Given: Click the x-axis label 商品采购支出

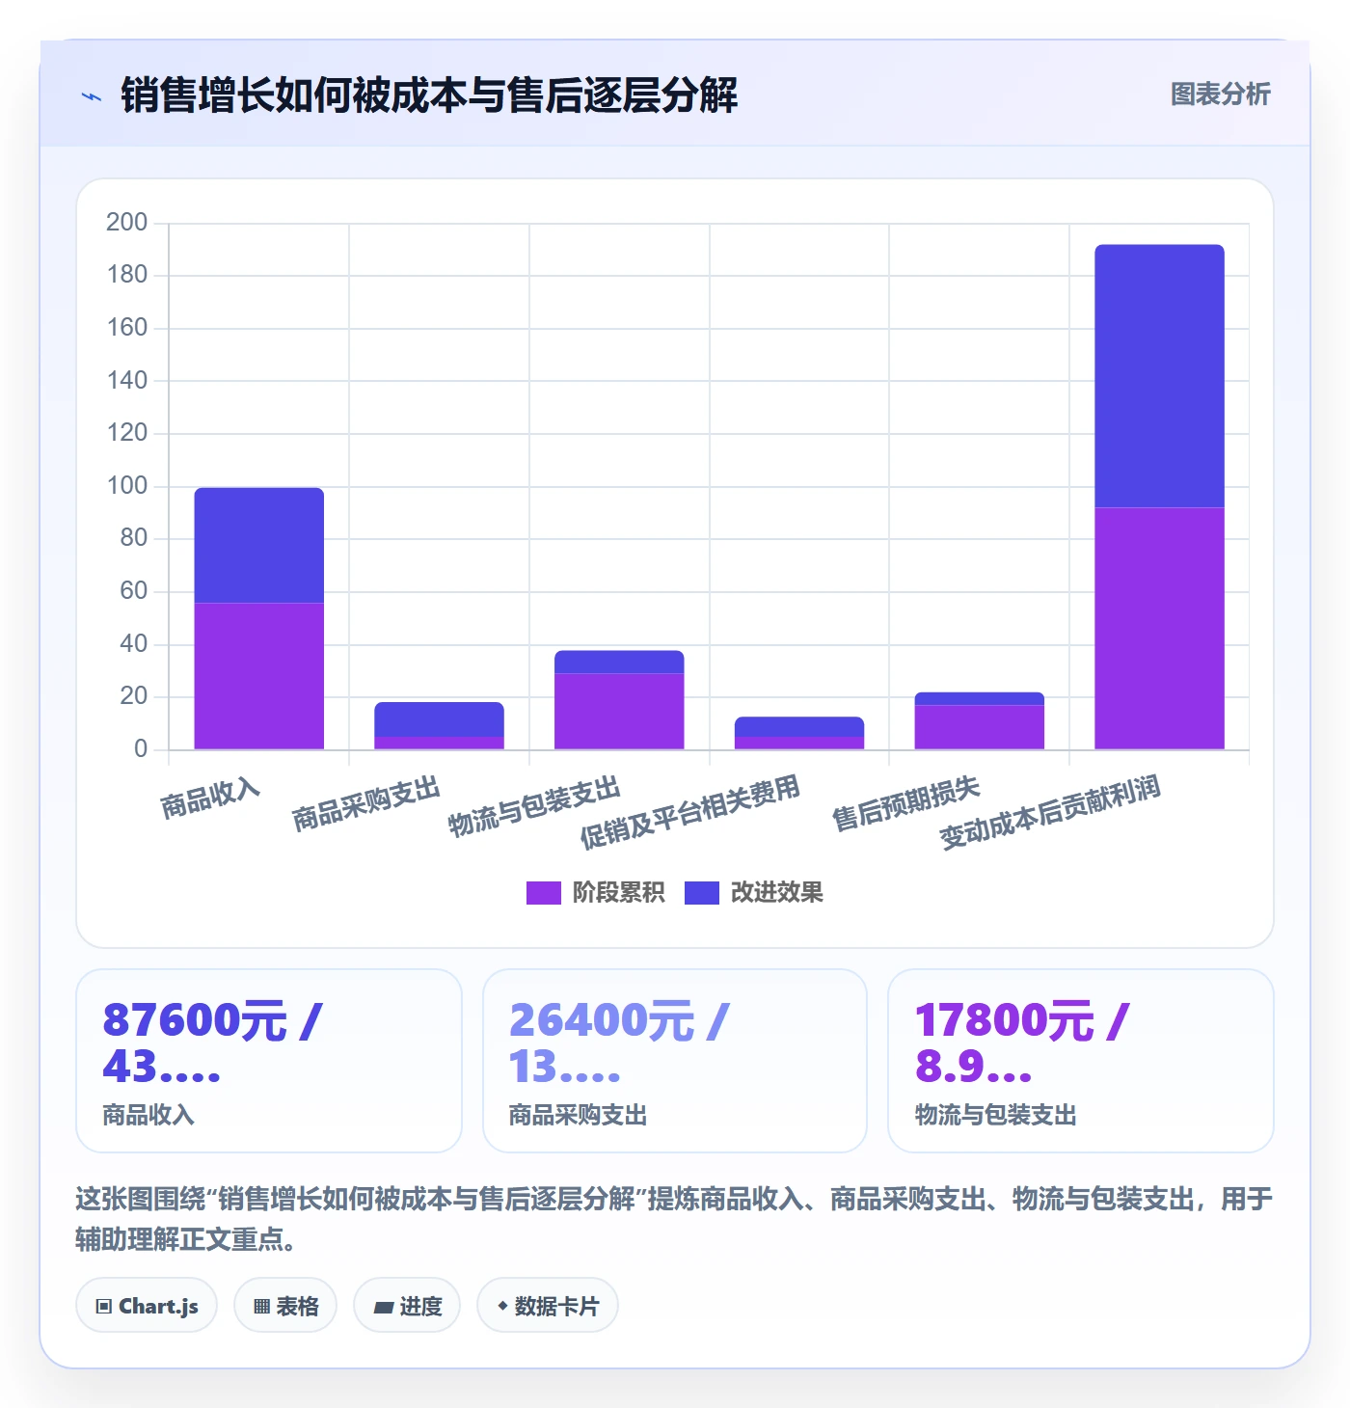Looking at the screenshot, I should [366, 803].
